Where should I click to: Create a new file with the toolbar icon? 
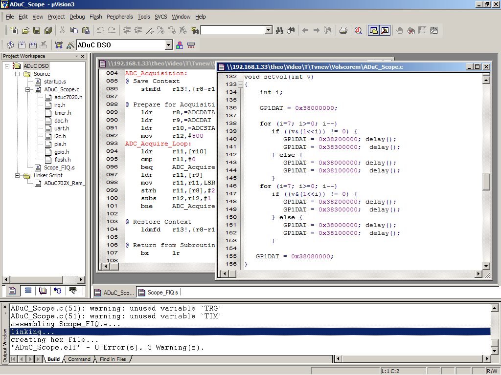pyautogui.click(x=14, y=30)
